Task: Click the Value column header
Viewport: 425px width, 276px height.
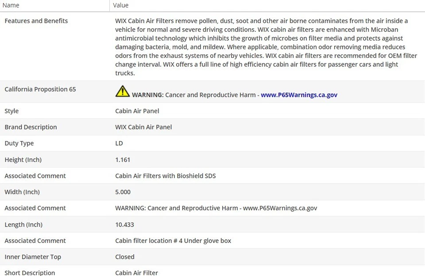Action: coord(120,5)
